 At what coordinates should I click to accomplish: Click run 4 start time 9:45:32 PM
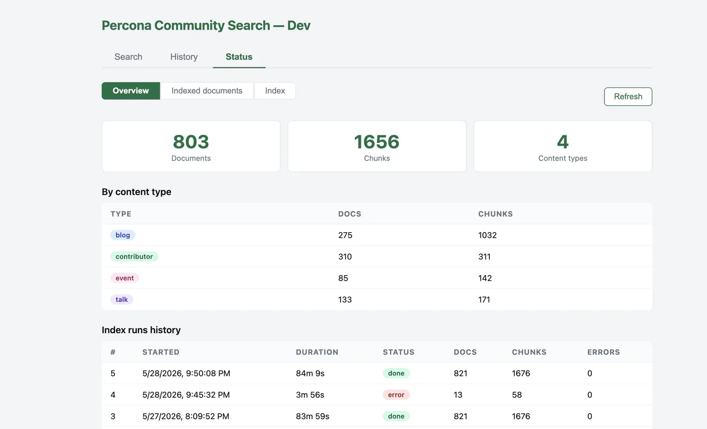coord(186,395)
